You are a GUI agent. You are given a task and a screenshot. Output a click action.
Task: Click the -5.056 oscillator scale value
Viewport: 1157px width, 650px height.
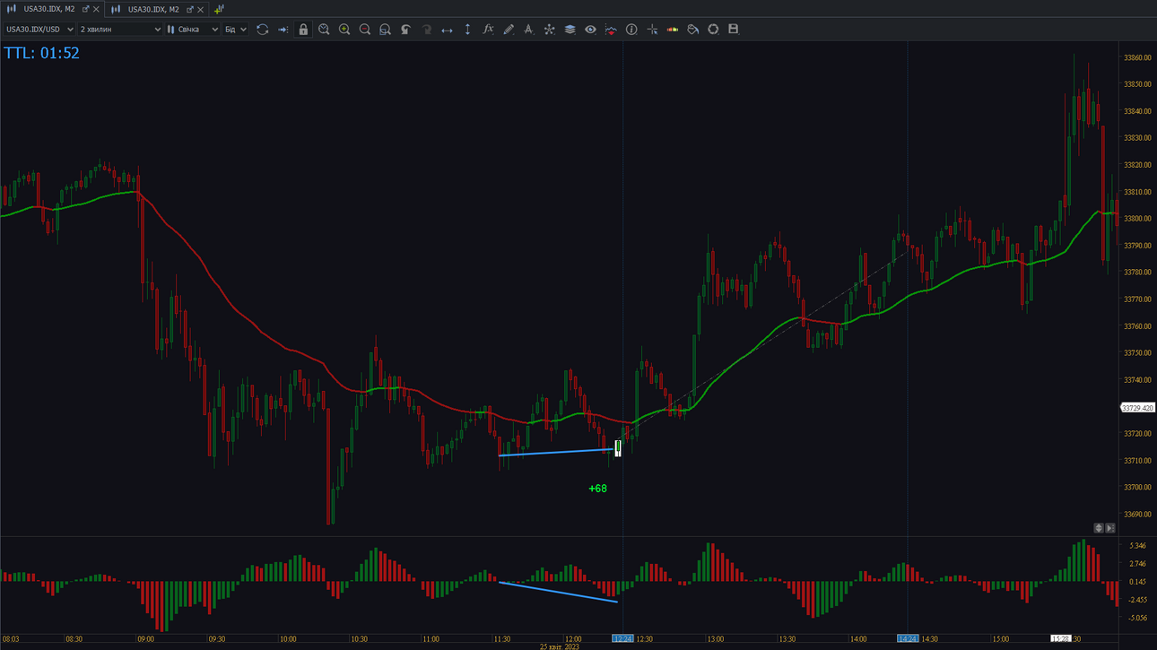(1137, 618)
